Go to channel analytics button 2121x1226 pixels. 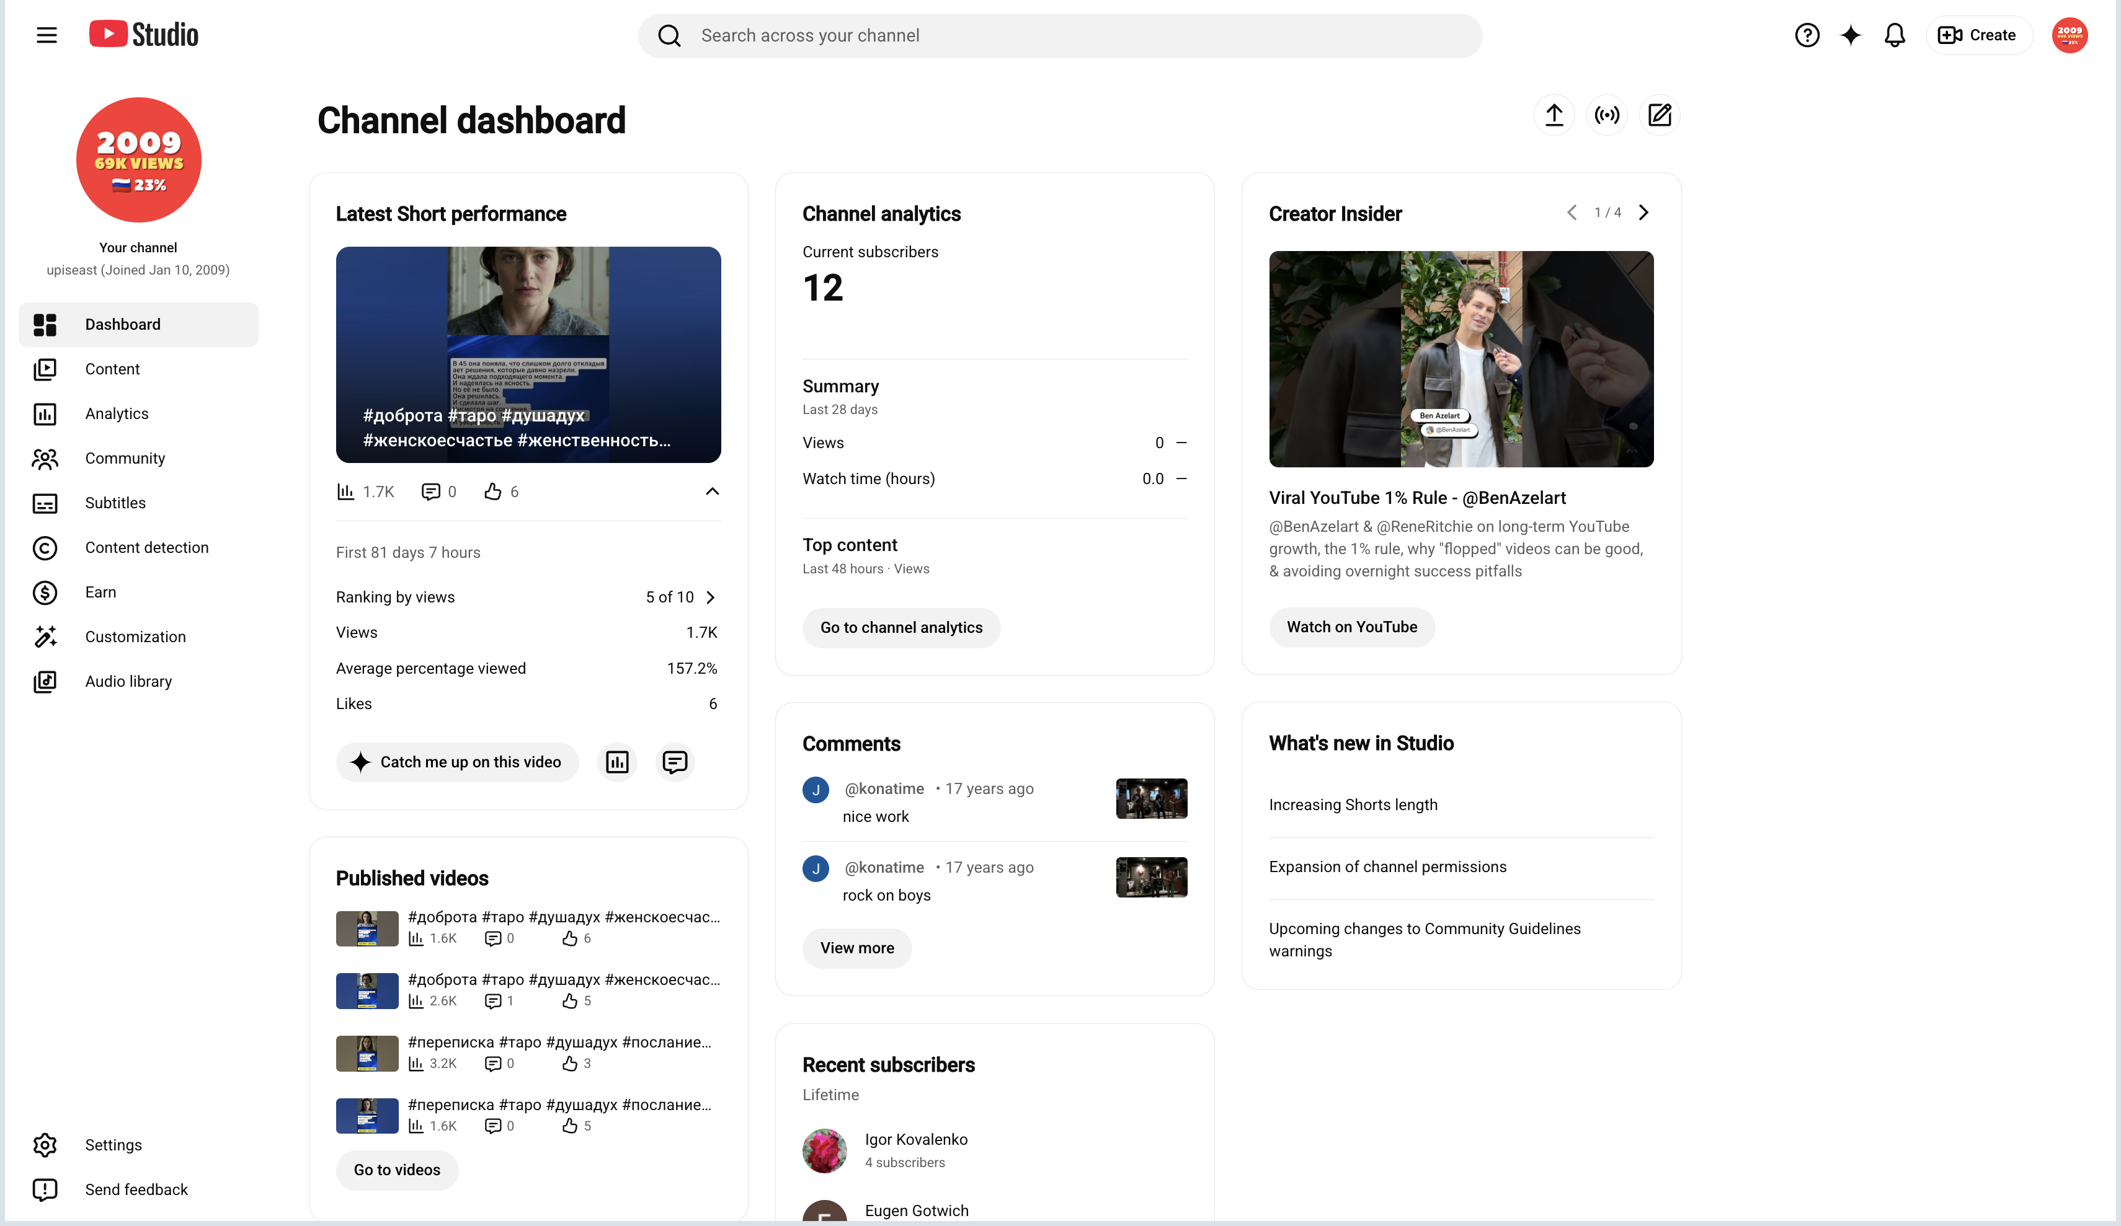coord(902,628)
